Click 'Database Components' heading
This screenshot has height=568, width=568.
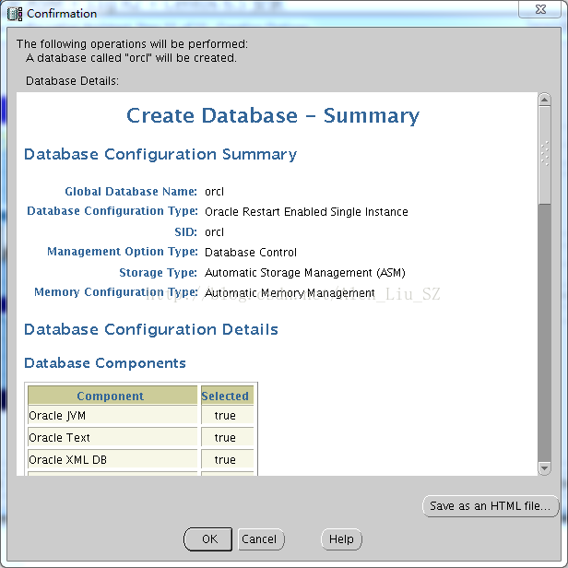click(x=105, y=363)
